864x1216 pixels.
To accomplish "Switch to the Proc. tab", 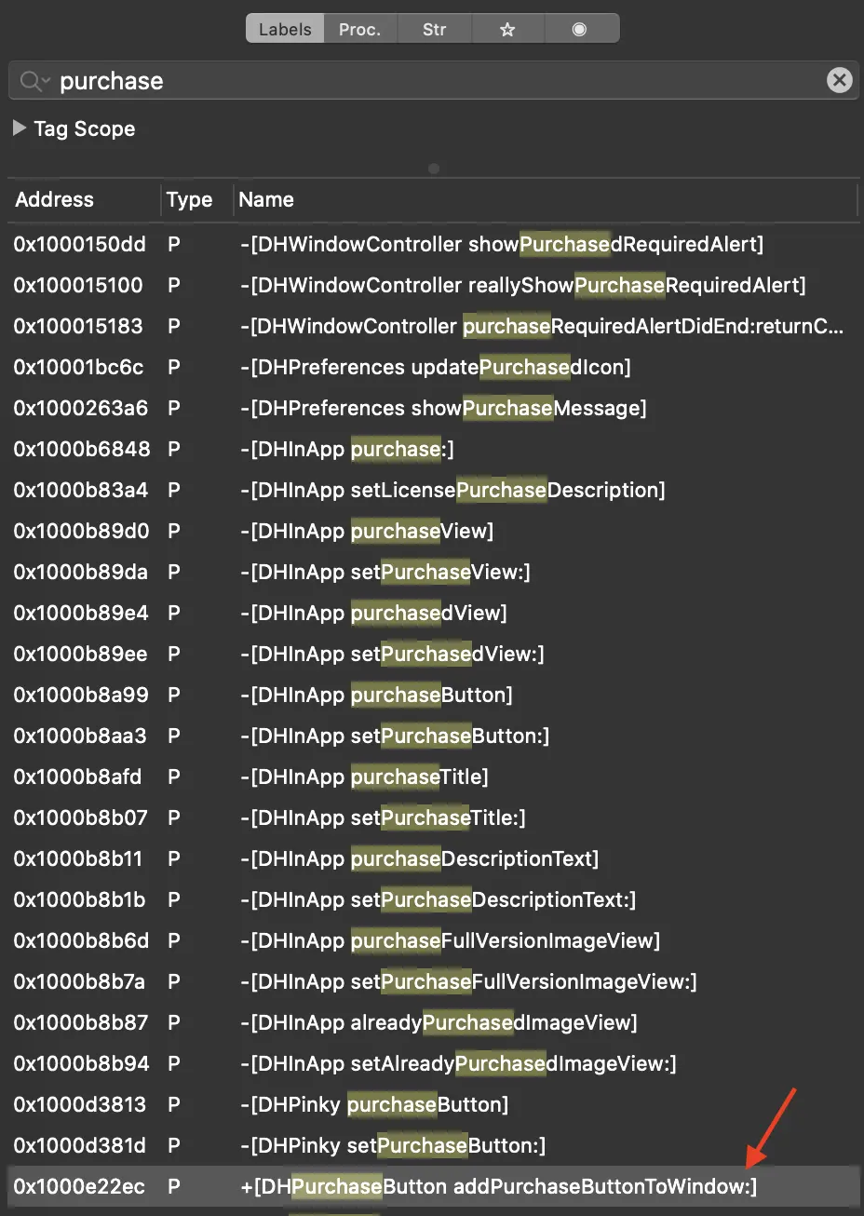I will point(360,29).
